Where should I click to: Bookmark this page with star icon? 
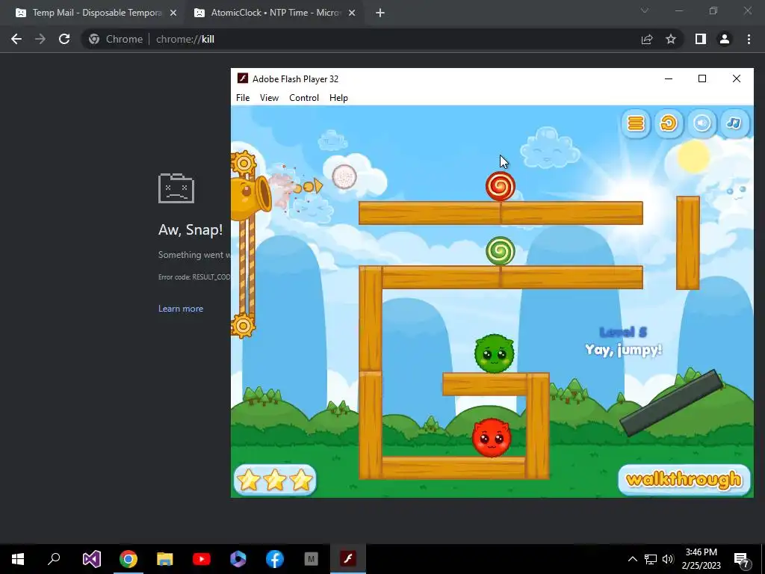click(671, 39)
